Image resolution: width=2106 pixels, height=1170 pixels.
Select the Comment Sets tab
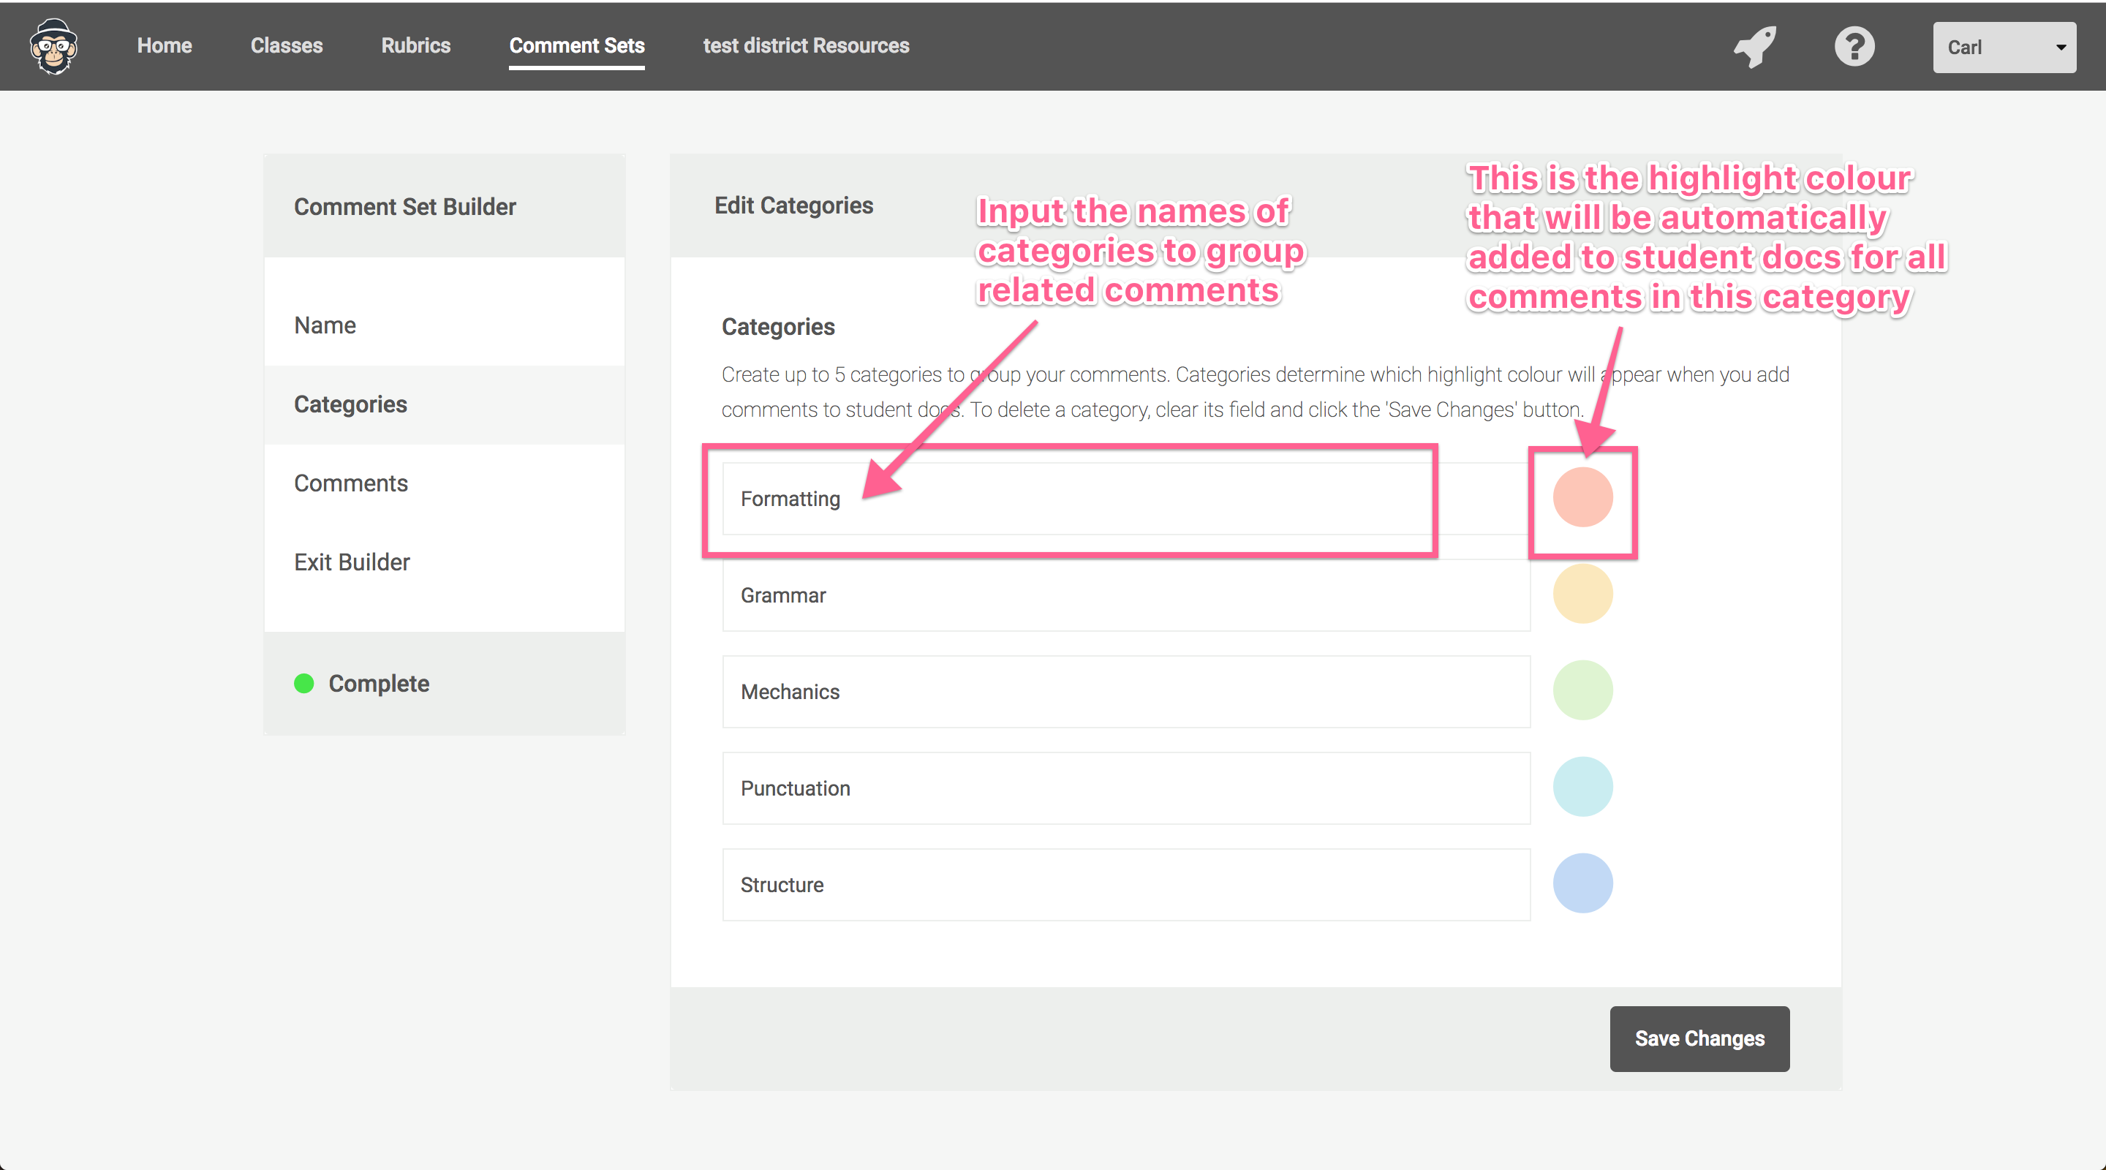coord(576,46)
